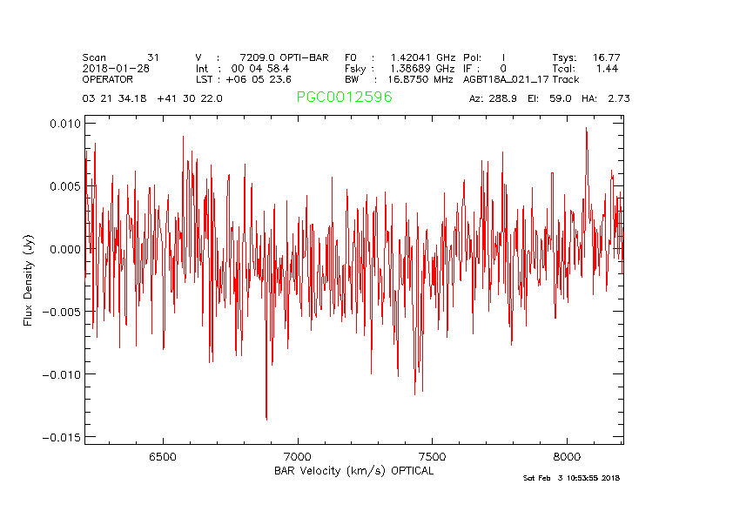Select the OPERATOR text in the header
The image size is (733, 518).
coord(109,78)
